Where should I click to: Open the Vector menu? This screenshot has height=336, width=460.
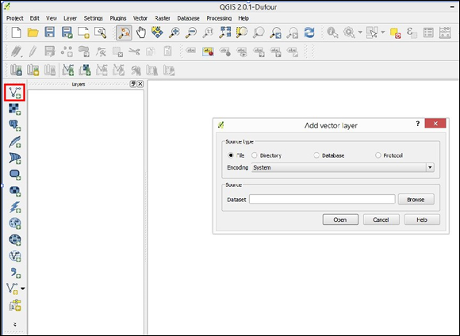(x=140, y=18)
